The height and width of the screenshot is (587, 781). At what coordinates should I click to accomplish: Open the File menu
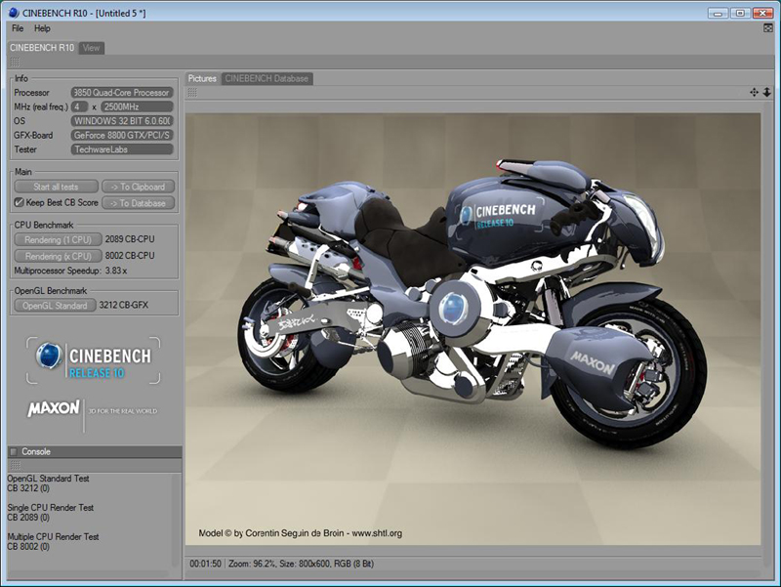[18, 28]
